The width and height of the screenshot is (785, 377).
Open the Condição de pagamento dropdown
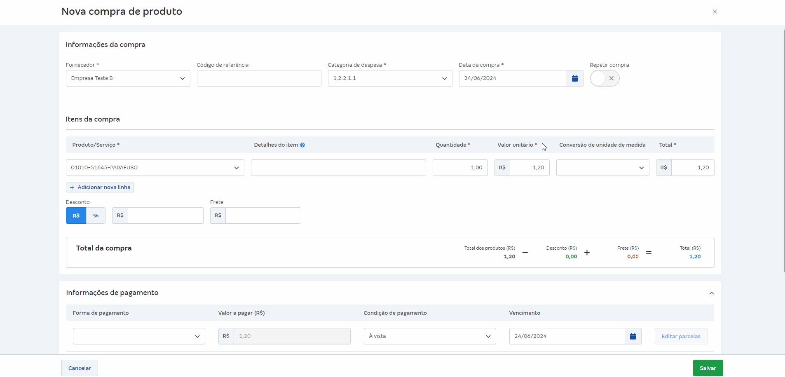coord(430,336)
